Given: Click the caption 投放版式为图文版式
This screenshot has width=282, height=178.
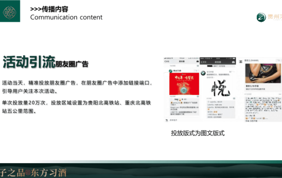Looking at the screenshot, I should click(x=198, y=133).
